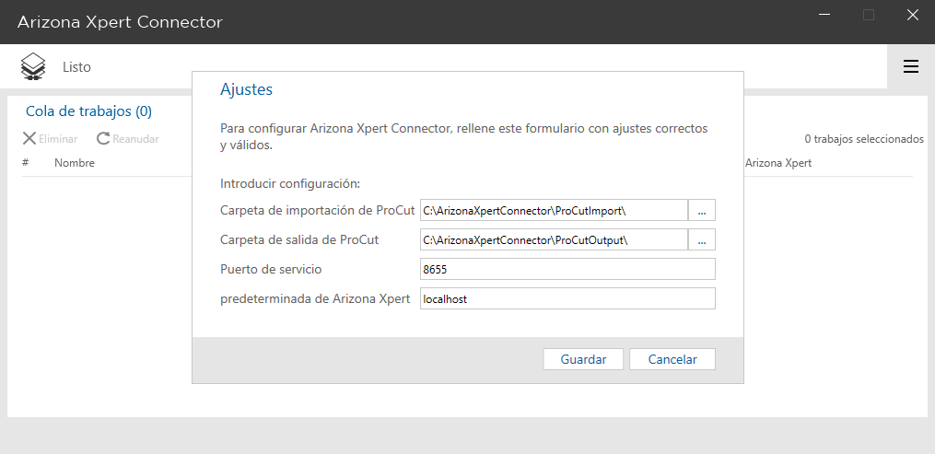Click the Arizona Xpert Connector window title
935x454 pixels.
pos(120,22)
